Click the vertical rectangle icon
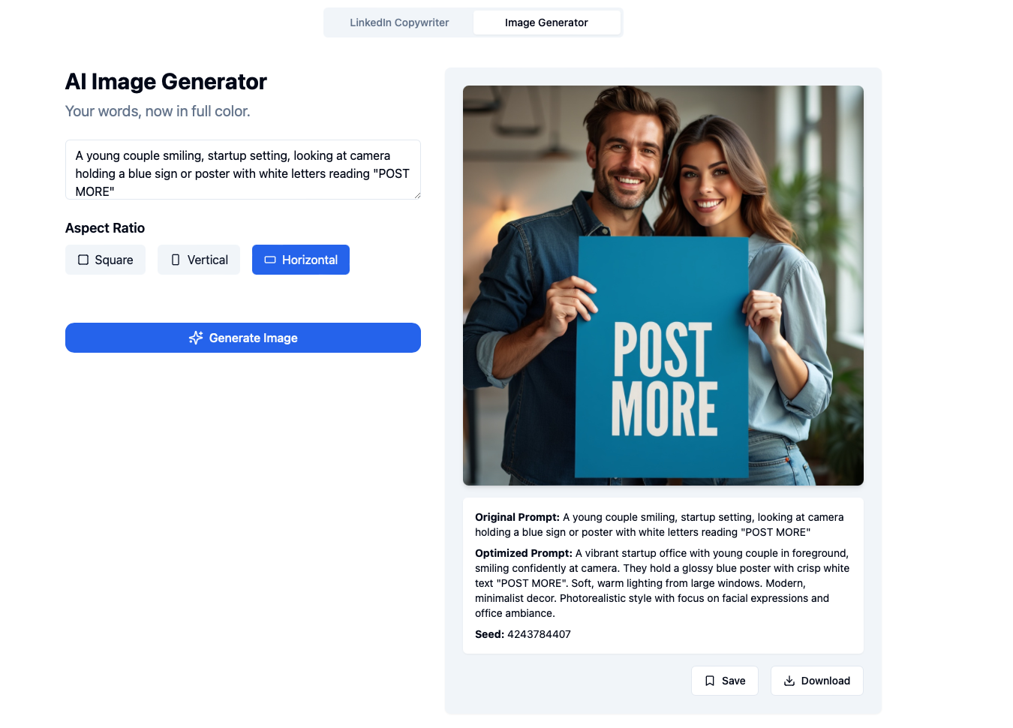The width and height of the screenshot is (1013, 728). point(176,260)
